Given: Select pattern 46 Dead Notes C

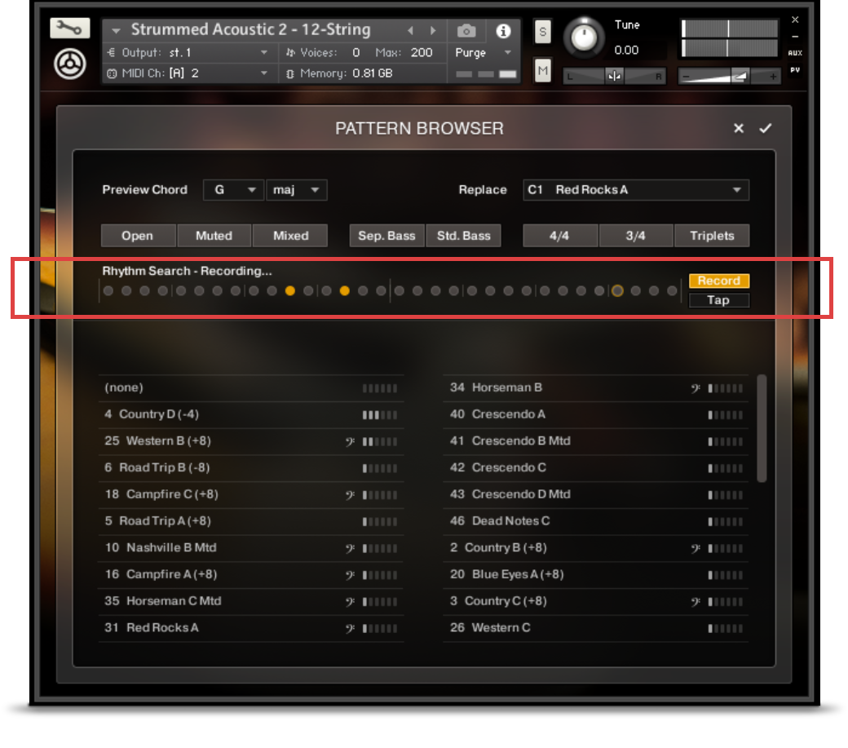Looking at the screenshot, I should point(596,521).
